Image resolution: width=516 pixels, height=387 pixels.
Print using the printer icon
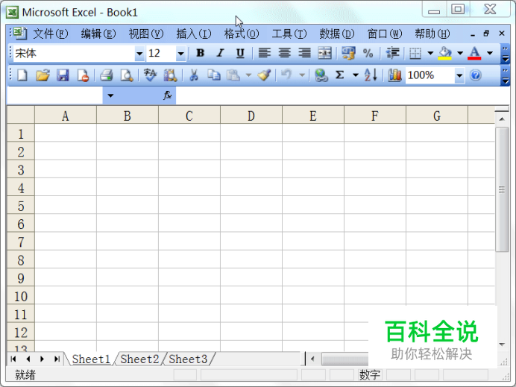106,75
